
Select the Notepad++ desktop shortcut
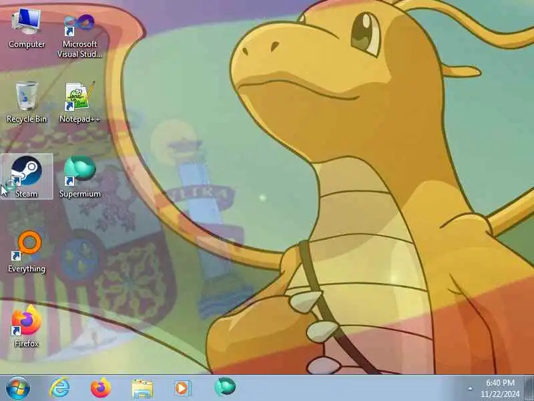79,102
